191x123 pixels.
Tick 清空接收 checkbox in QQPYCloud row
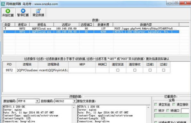[x=135, y=70]
